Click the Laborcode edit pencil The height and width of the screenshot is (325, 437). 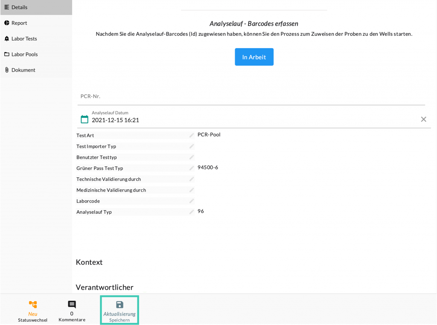click(x=192, y=201)
